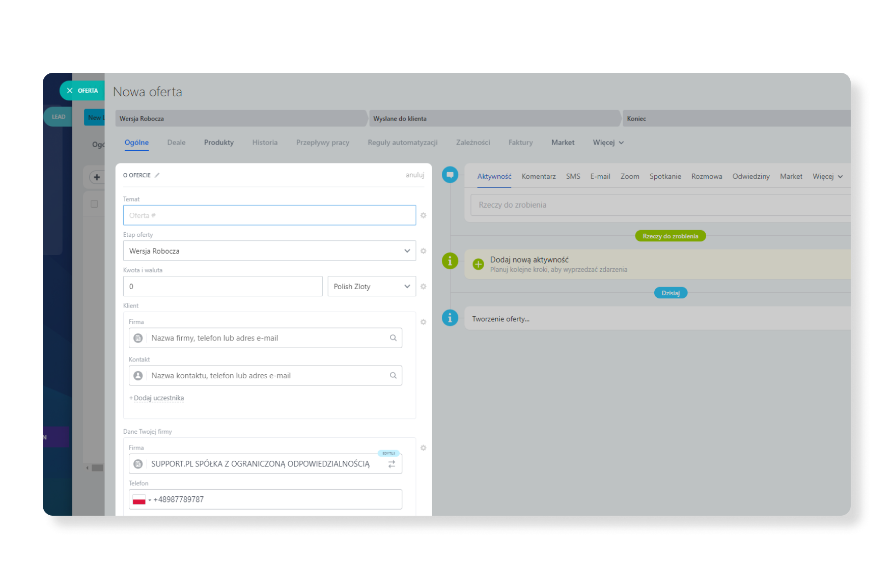Select the Spotkanie timeline tab

(665, 177)
